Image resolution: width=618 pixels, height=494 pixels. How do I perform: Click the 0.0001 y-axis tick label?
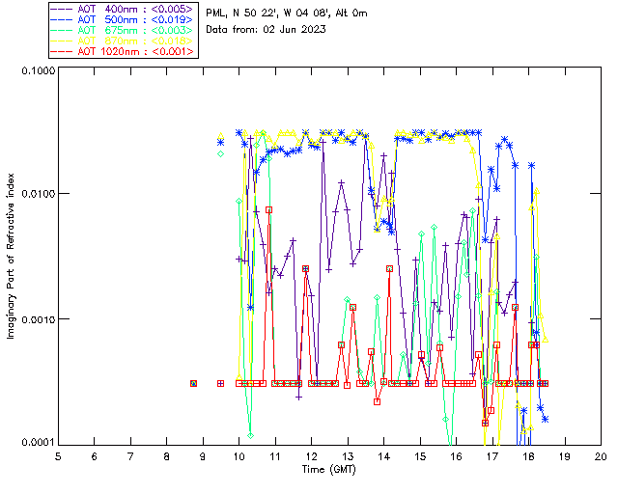click(38, 443)
